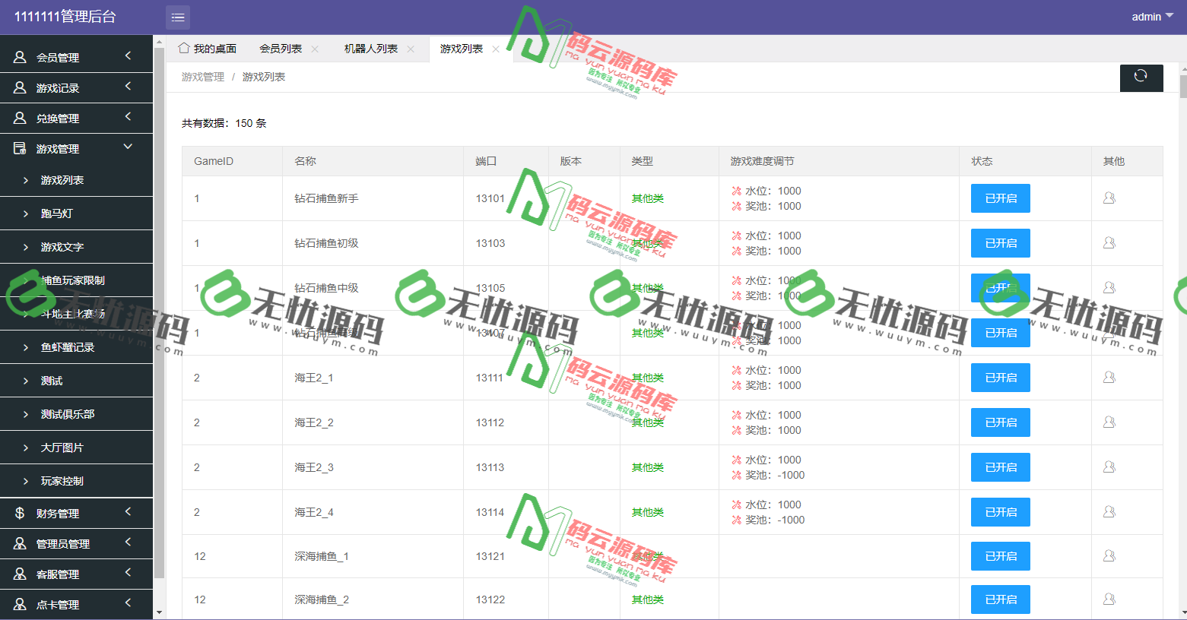Open the sidebar collapse hamburger icon

(x=177, y=17)
